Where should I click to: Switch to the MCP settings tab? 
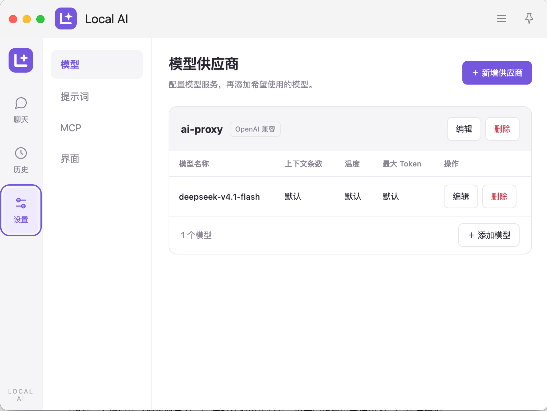pos(97,128)
